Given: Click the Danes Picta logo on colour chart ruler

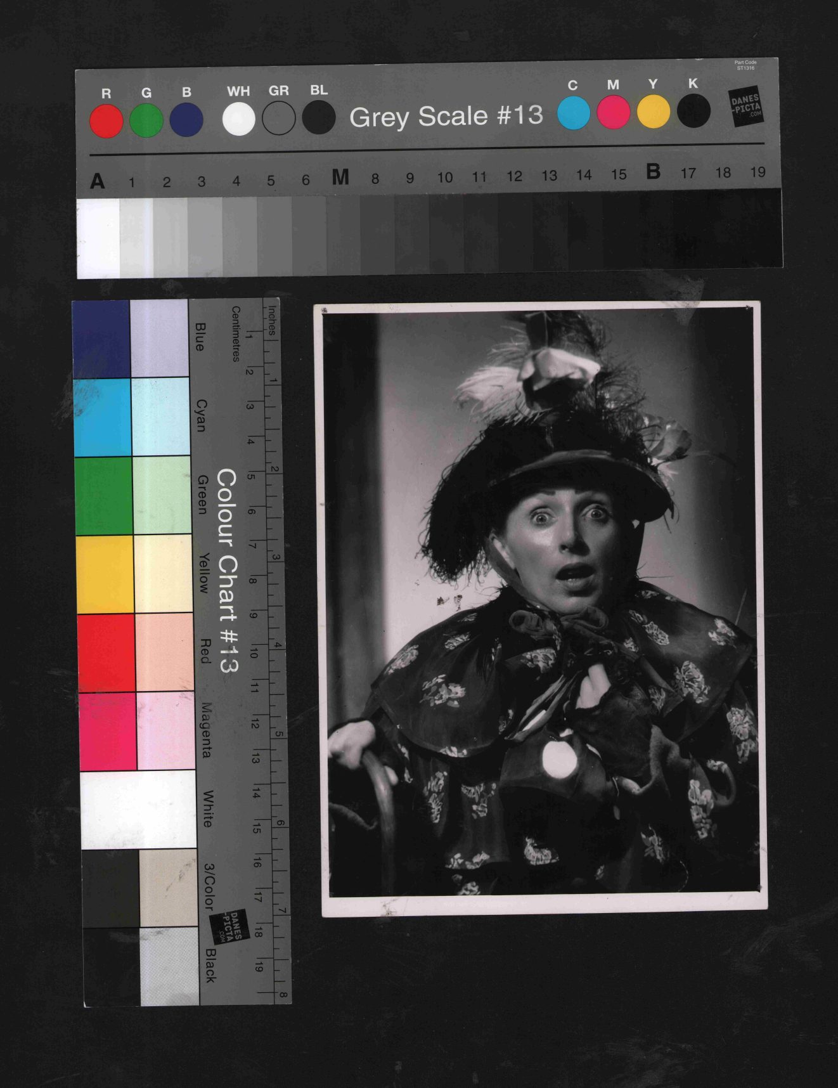Looking at the screenshot, I should tap(229, 926).
